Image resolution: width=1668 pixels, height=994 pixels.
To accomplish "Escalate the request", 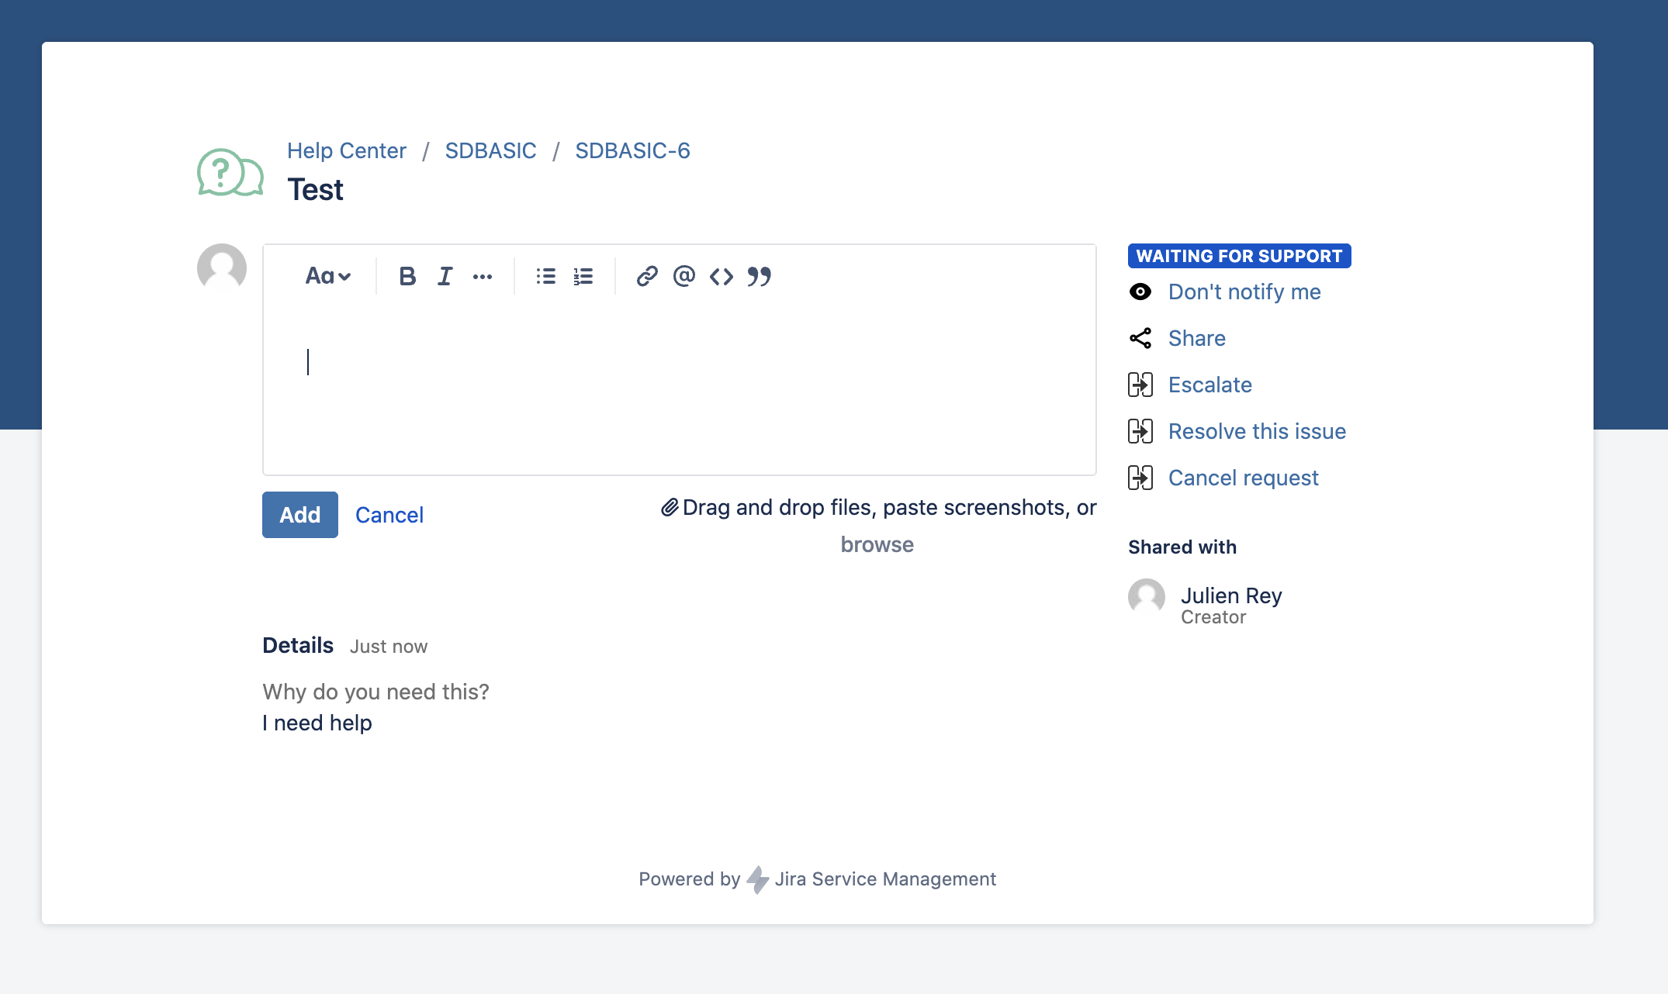I will coord(1209,385).
